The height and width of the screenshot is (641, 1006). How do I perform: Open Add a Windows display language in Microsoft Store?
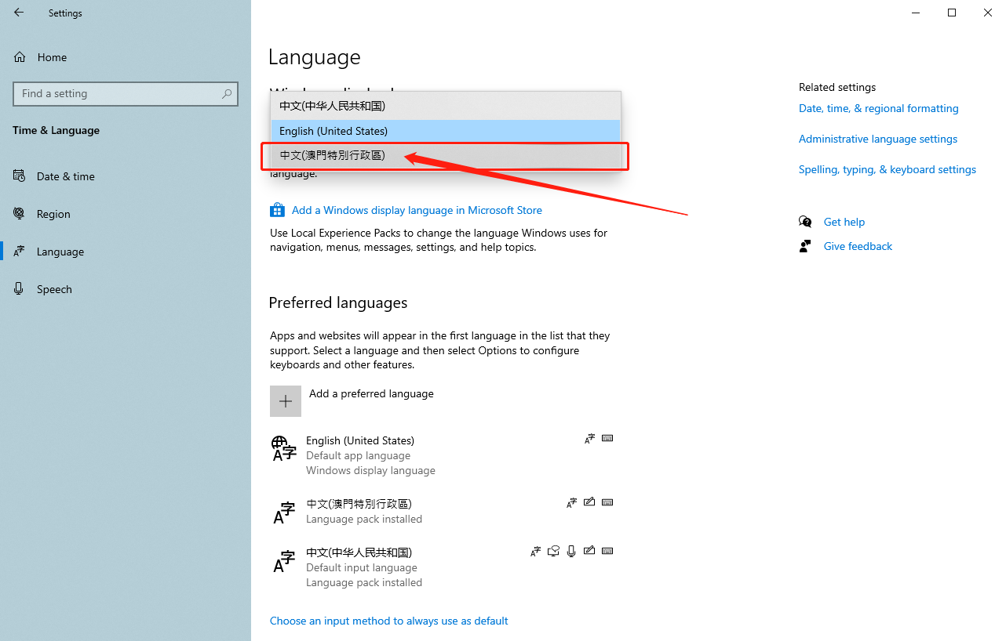tap(417, 210)
